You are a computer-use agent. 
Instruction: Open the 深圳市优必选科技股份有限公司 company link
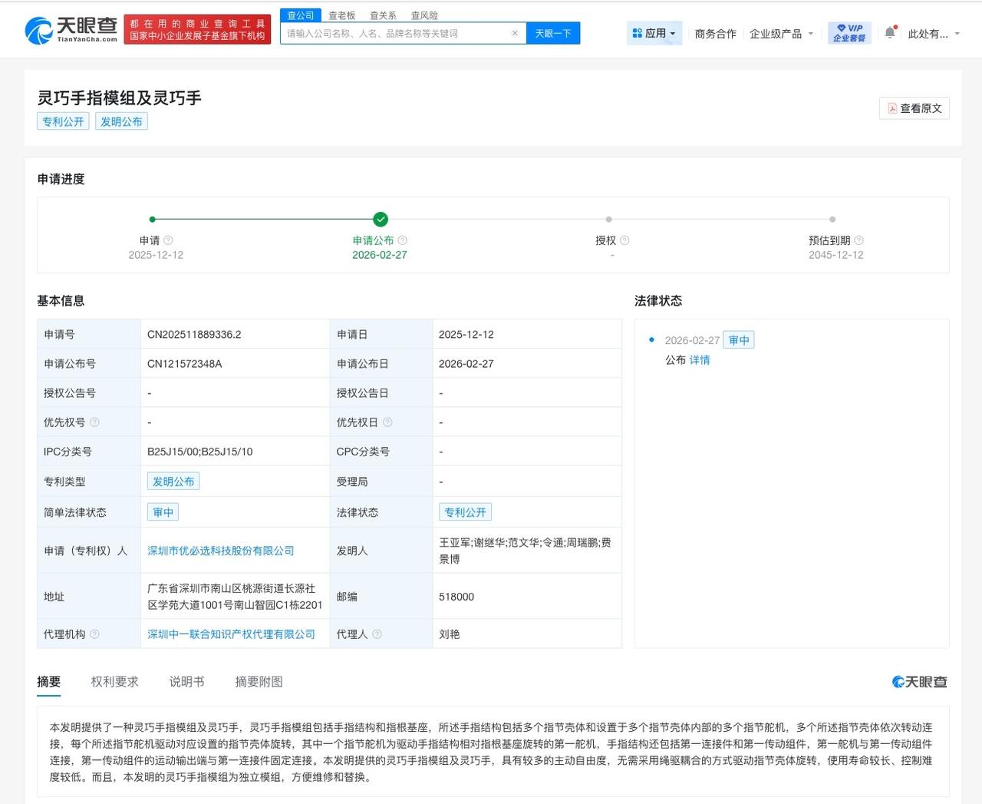point(222,550)
